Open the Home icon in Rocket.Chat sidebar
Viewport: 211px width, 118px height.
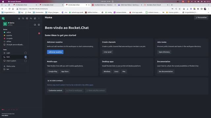19,18
